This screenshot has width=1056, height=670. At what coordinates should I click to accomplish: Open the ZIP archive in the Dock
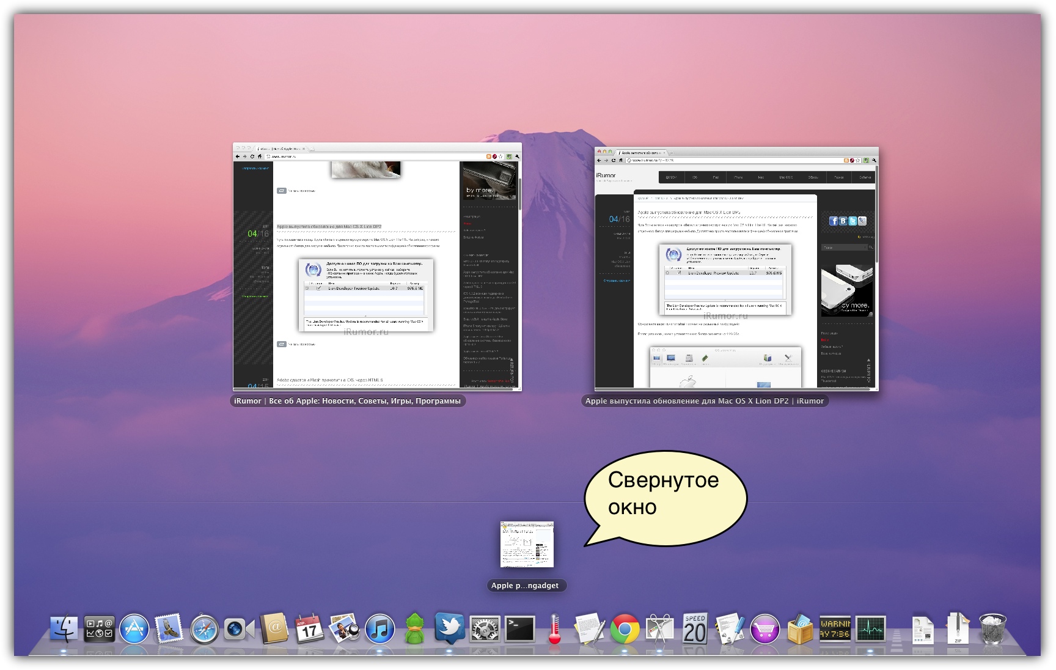958,628
